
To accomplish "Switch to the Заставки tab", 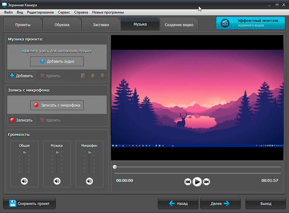I will coord(101,25).
